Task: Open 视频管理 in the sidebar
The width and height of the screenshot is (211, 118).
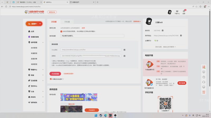Action: click(34, 64)
